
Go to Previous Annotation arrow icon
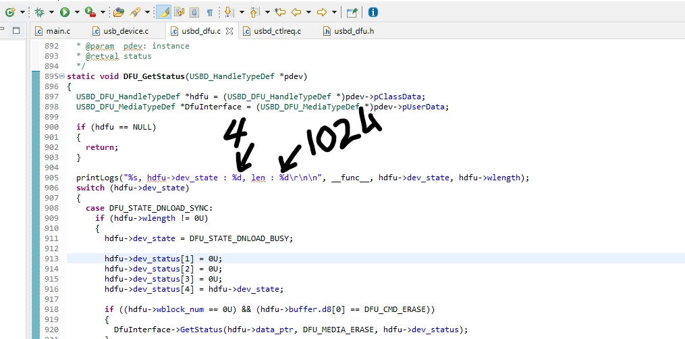(255, 12)
